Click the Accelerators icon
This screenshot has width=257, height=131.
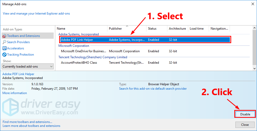[4, 48]
